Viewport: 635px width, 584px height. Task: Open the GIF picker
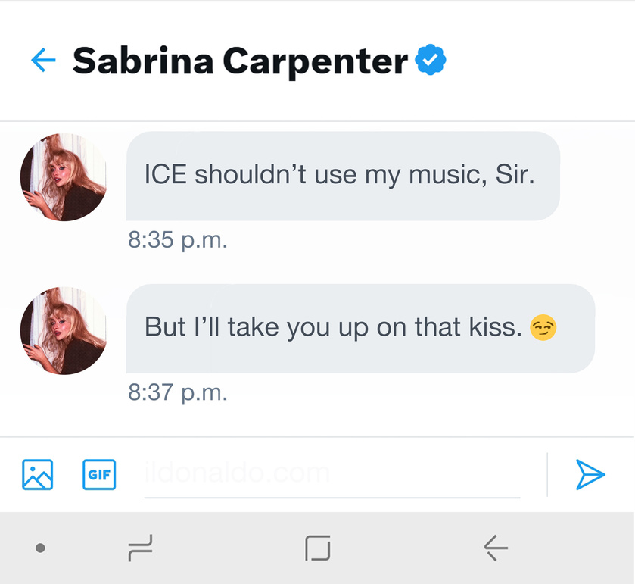(99, 475)
